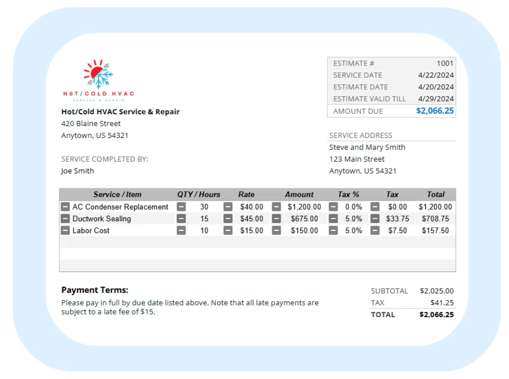Click the minus icon before Labor Cost's $150.00 amount
Image resolution: width=509 pixels, height=379 pixels.
click(x=277, y=230)
